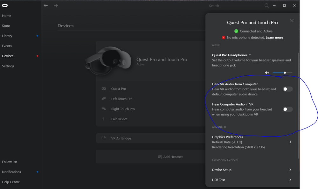Open USB Test via its chevron

(290, 180)
